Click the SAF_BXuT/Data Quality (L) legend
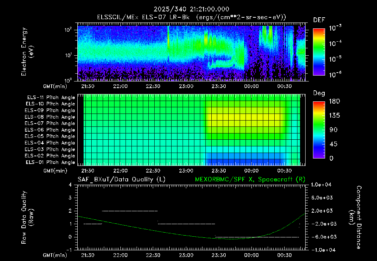 [121, 180]
